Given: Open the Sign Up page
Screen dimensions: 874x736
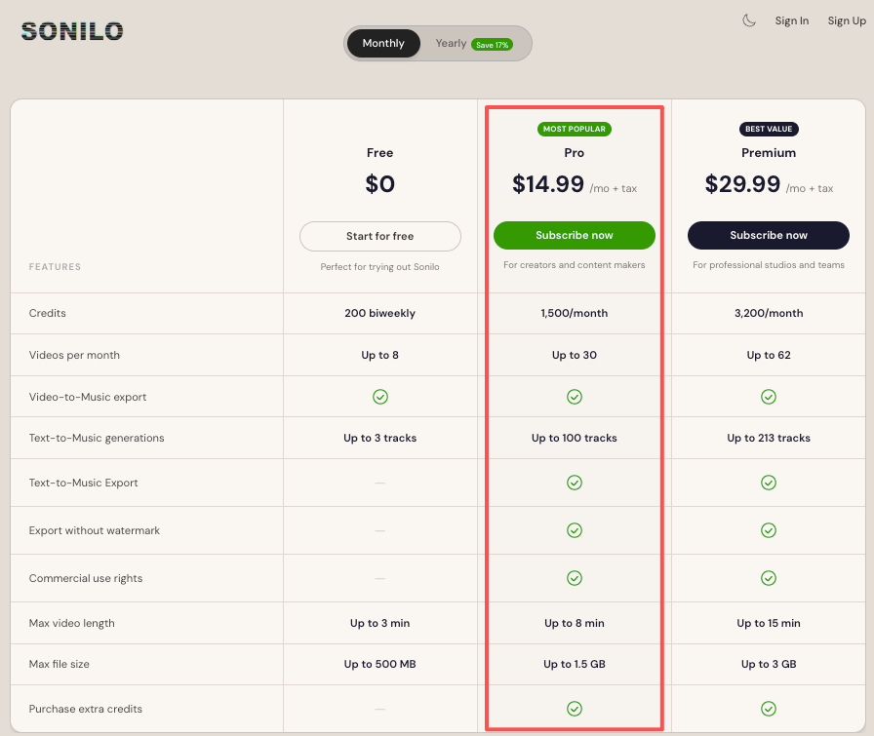Looking at the screenshot, I should pos(847,19).
